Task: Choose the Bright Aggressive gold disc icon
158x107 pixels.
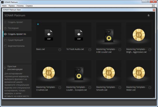Action: pos(139,35)
